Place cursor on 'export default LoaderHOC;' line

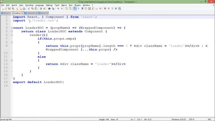(39, 82)
